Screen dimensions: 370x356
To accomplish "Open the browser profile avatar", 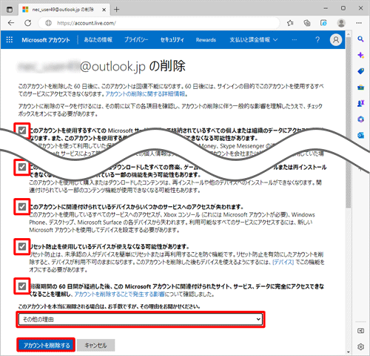I will (341, 23).
